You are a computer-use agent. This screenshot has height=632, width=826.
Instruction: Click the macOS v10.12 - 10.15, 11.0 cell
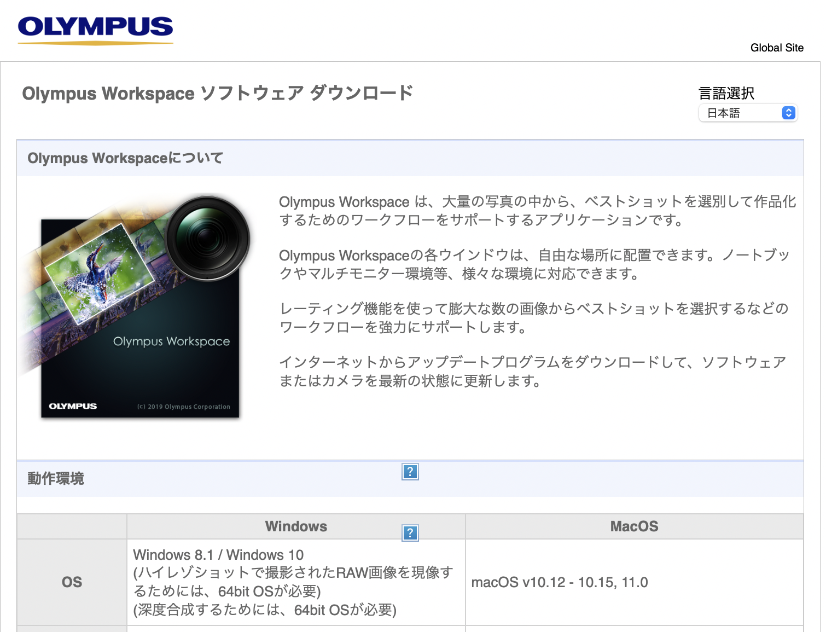(x=635, y=582)
